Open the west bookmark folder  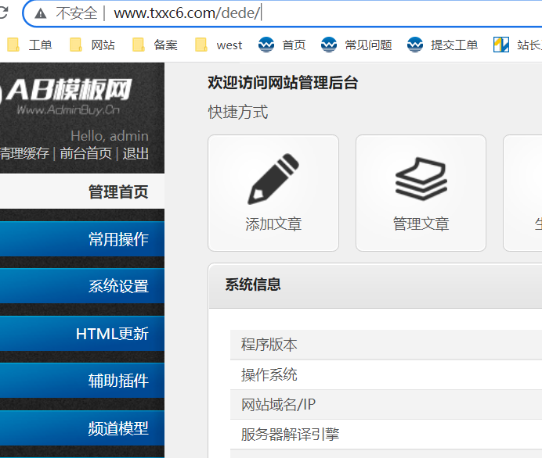219,45
